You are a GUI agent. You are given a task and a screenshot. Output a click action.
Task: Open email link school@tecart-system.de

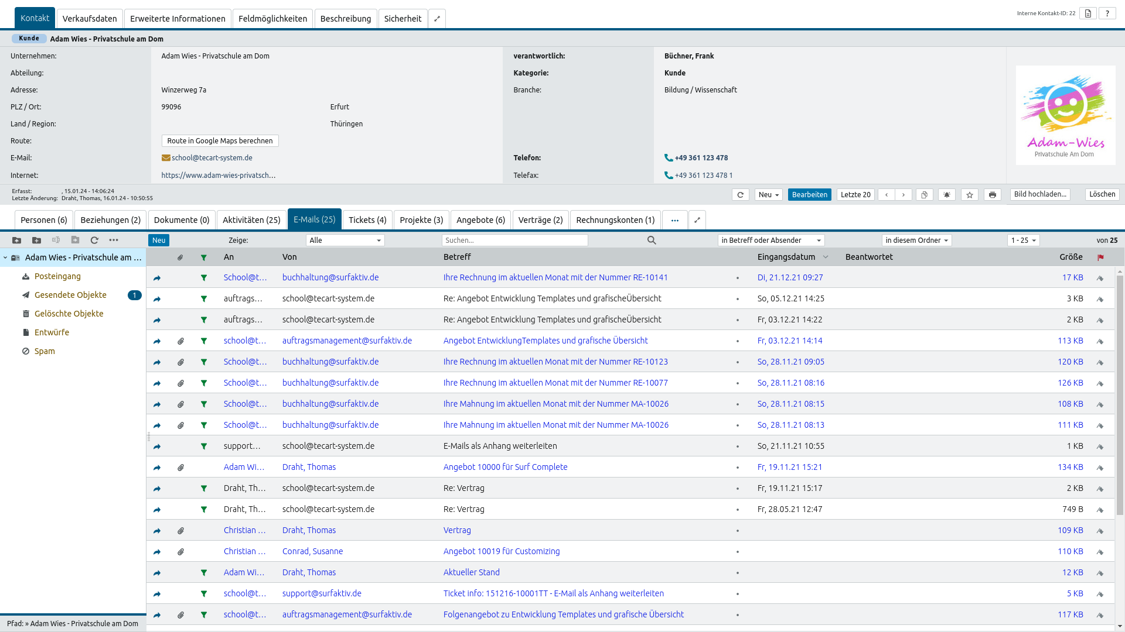(212, 158)
